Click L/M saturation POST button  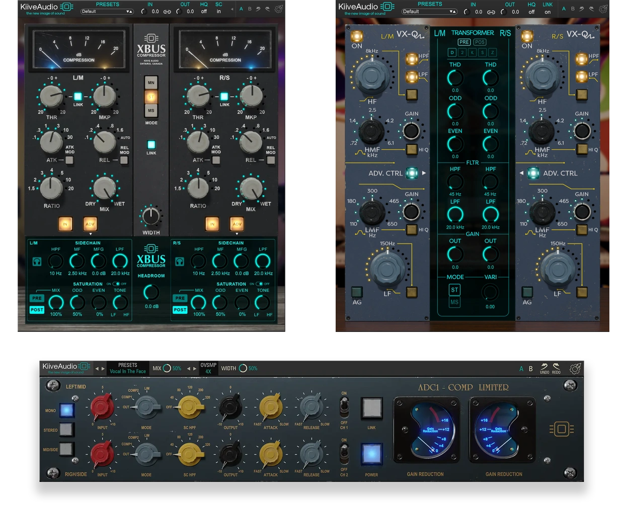[x=37, y=310]
